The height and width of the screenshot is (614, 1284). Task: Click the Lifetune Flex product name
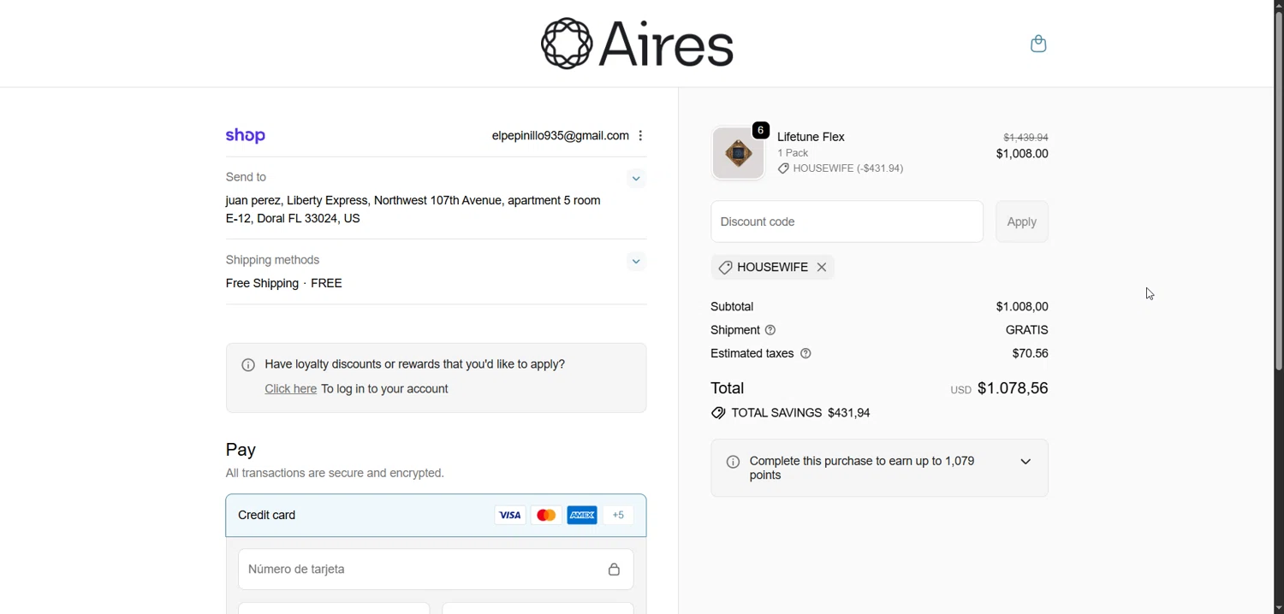(811, 137)
